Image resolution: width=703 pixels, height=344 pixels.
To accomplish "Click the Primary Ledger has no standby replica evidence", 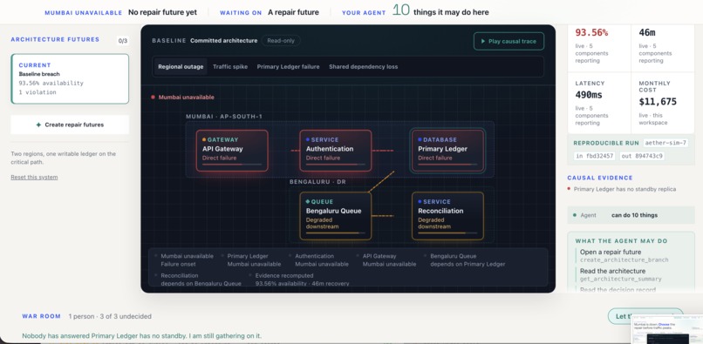I will (x=625, y=190).
